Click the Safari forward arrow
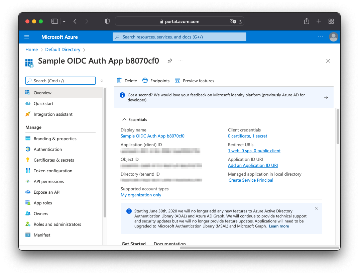The height and width of the screenshot is (275, 359). [87, 21]
